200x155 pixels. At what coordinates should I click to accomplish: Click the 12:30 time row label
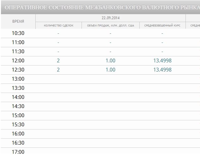18,70
